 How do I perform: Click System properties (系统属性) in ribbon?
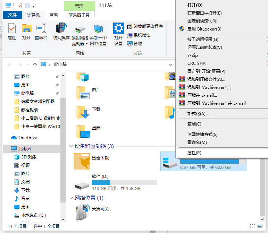[139, 35]
